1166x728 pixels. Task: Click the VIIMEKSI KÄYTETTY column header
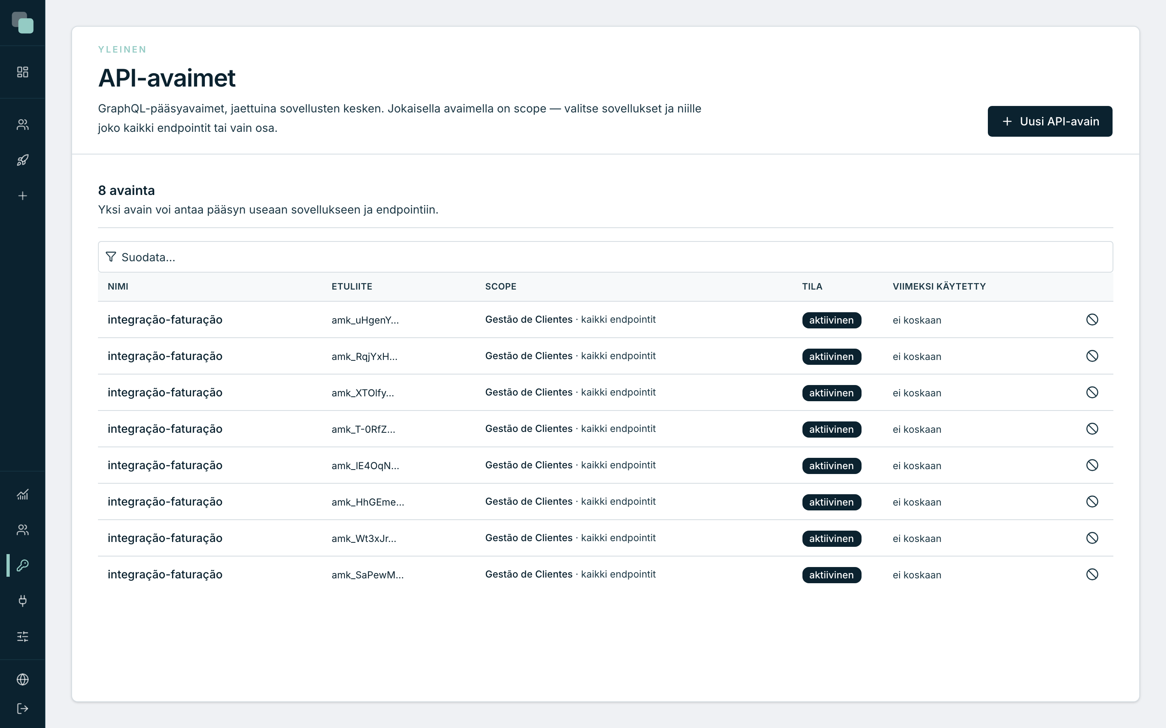939,286
